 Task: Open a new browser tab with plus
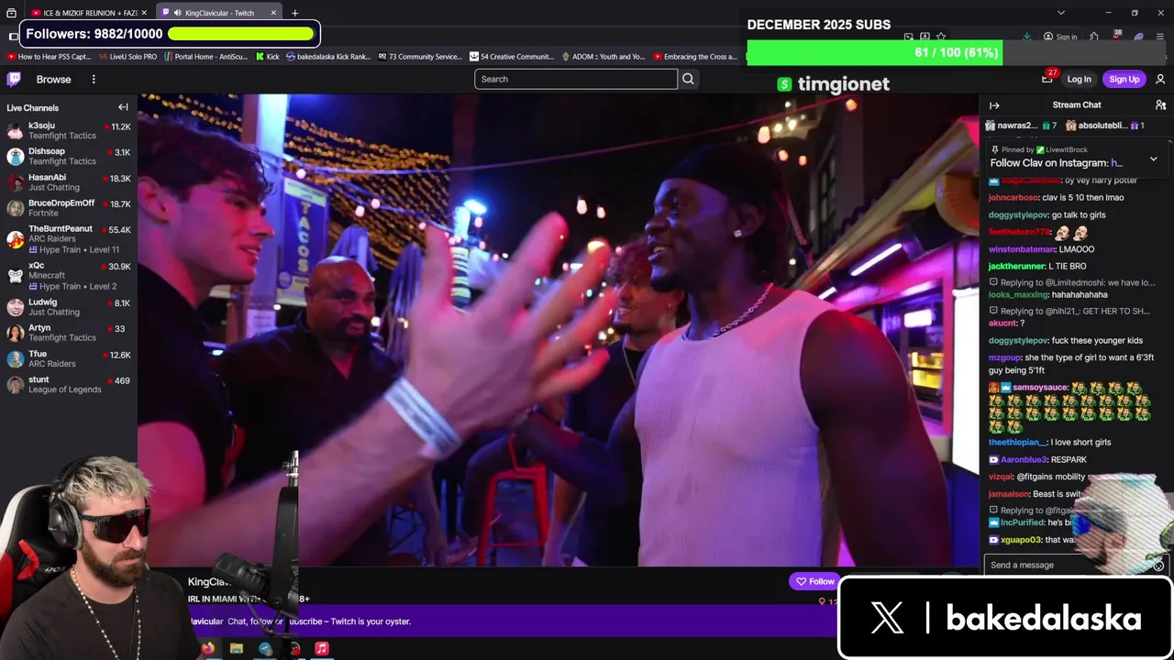(294, 13)
